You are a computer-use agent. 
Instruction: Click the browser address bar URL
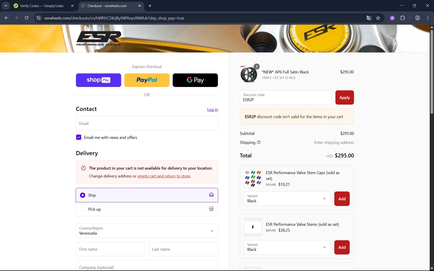pyautogui.click(x=114, y=18)
